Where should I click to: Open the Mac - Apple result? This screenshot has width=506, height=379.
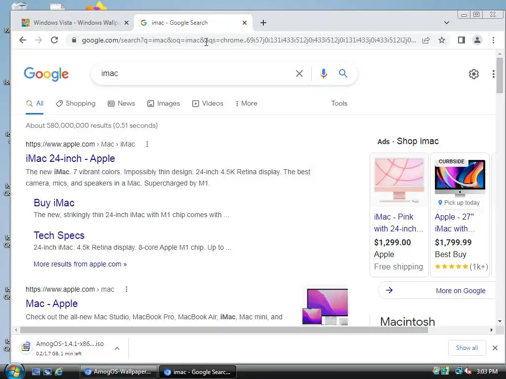pos(51,303)
